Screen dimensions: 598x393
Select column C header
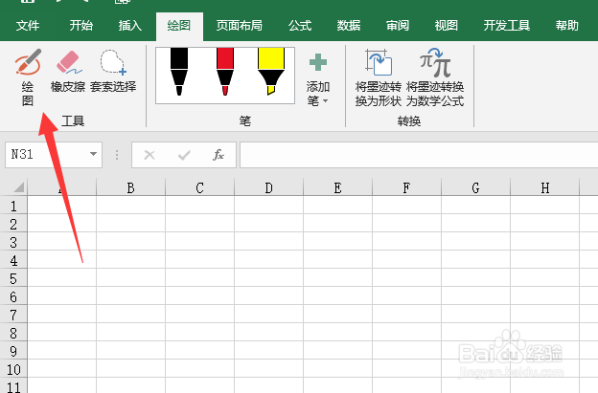point(200,187)
